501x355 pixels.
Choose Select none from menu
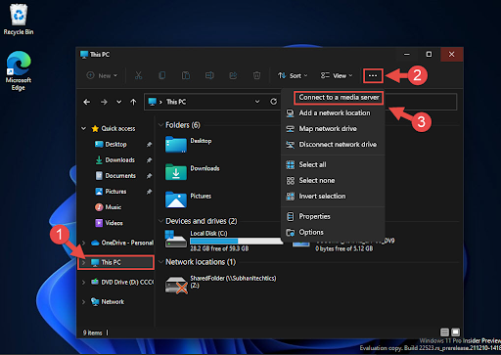(333, 180)
